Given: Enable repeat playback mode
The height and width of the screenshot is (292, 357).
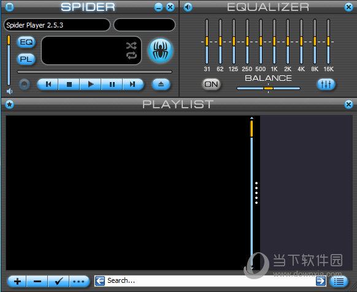Looking at the screenshot, I should 131,55.
